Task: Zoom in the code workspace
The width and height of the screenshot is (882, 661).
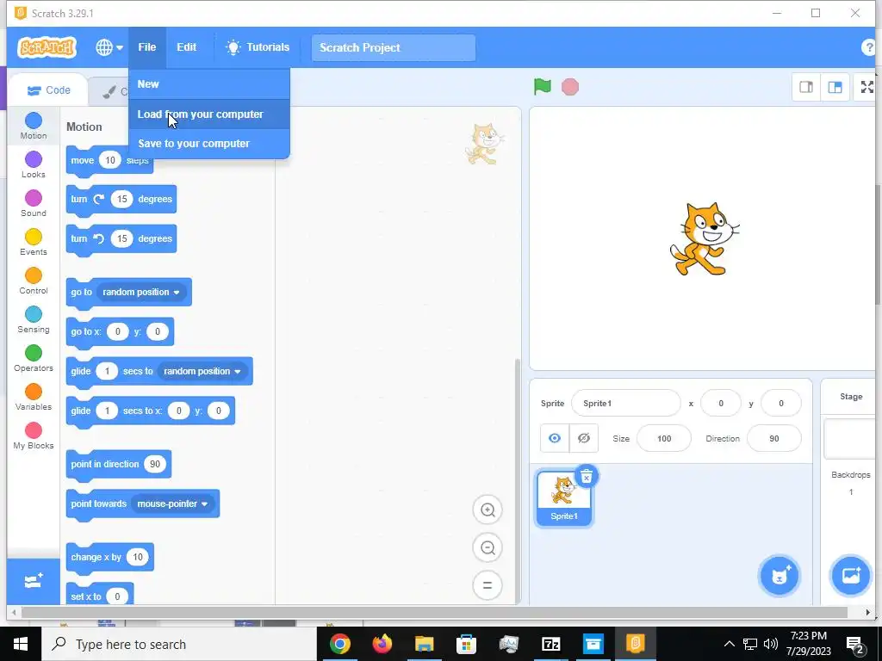Action: pos(488,510)
